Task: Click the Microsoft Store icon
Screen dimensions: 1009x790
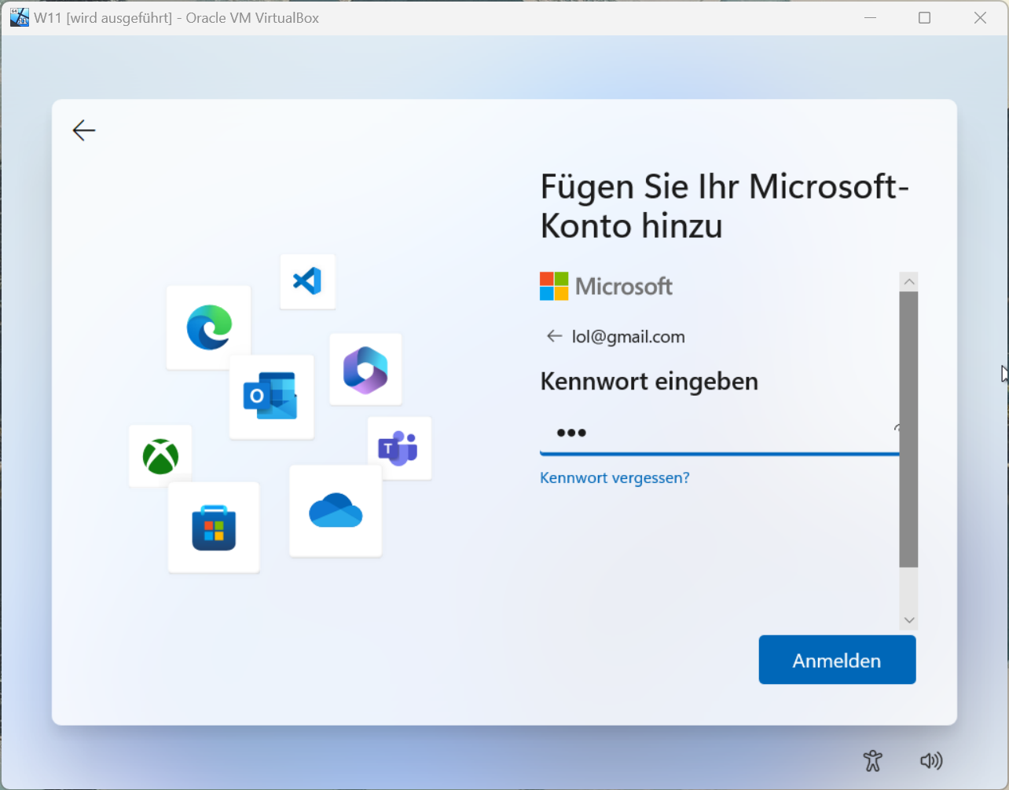Action: point(214,527)
